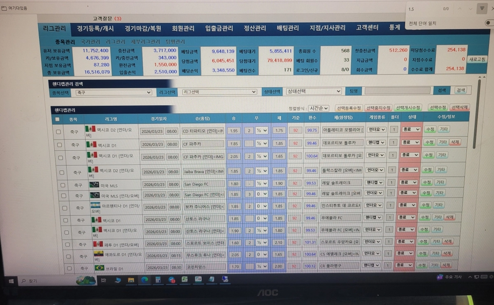Open the 경기마감/복원 menu
The image size is (494, 305).
coord(143,28)
